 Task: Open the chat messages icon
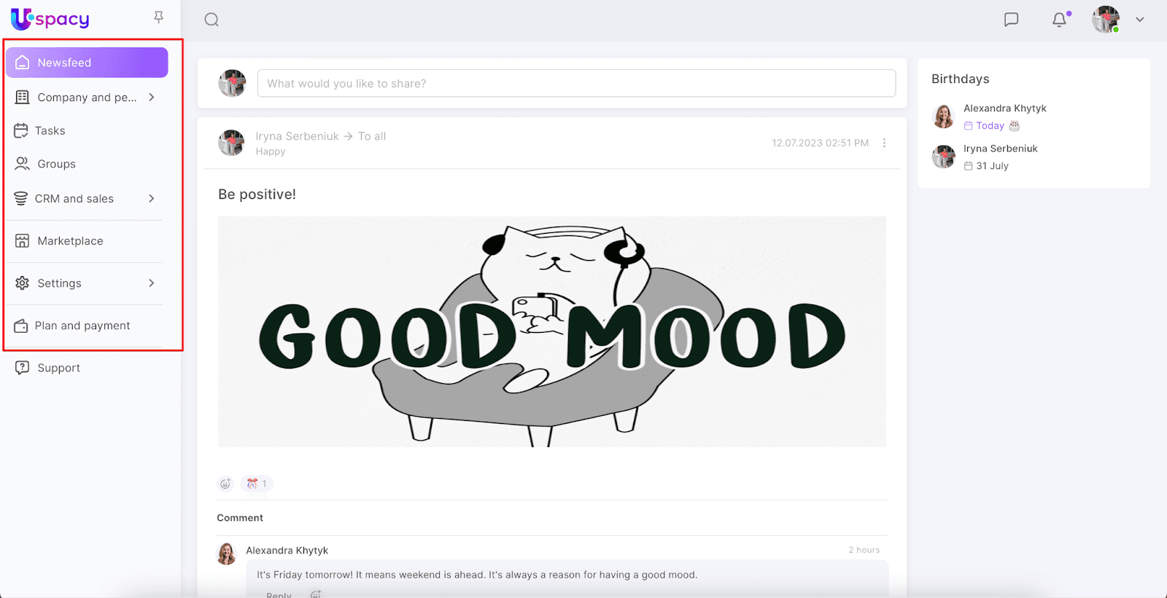(x=1011, y=20)
